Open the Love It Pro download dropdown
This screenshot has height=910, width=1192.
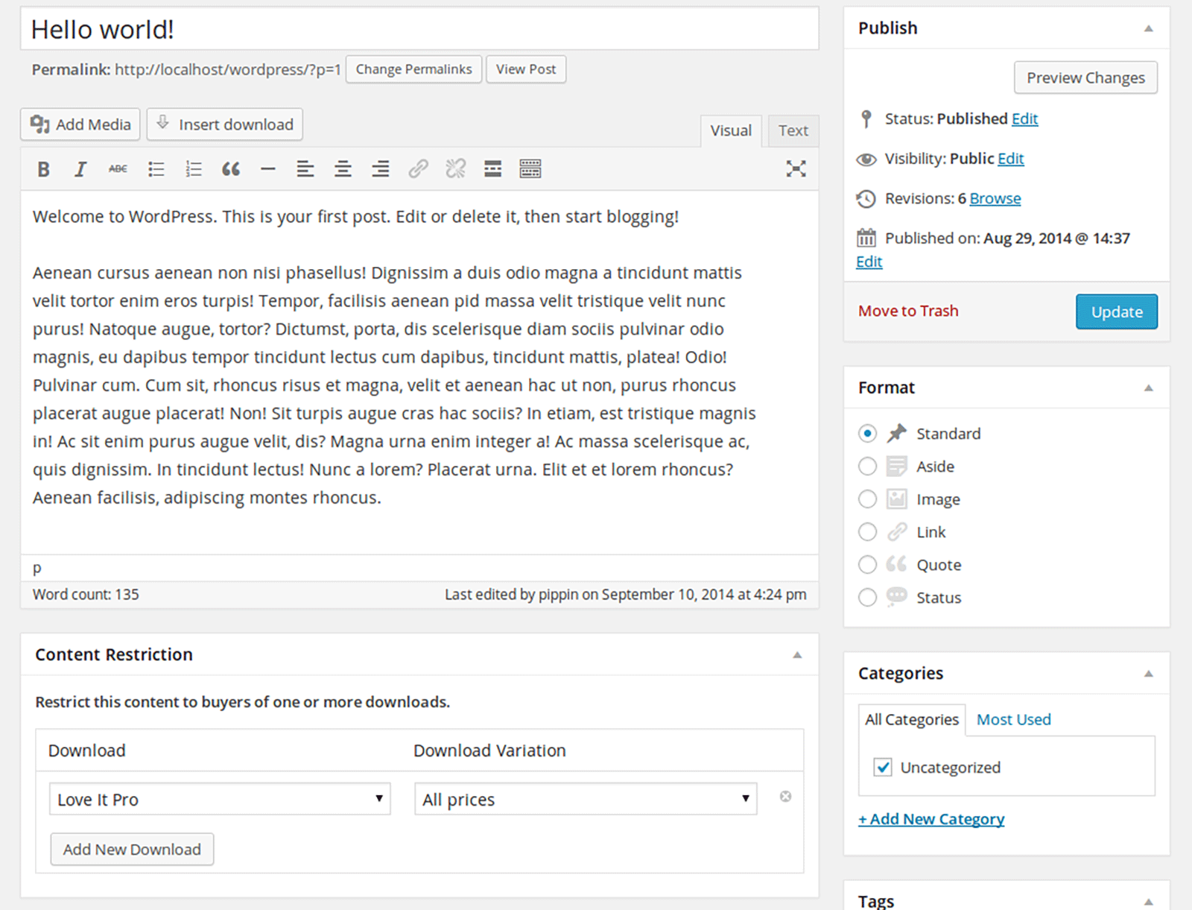pyautogui.click(x=220, y=799)
